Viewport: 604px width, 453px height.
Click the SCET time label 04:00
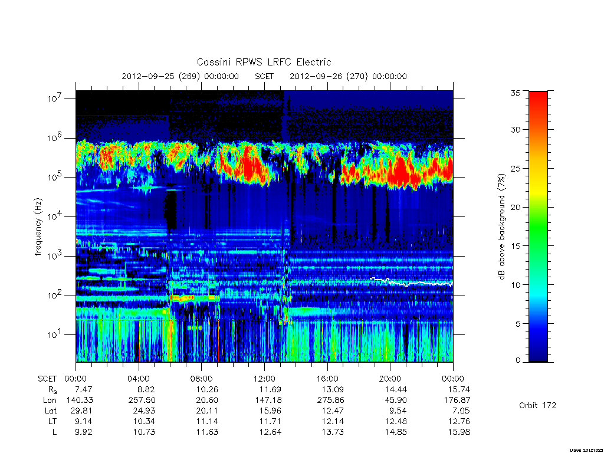pos(139,379)
